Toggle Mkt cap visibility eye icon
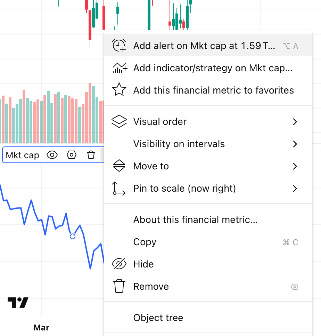Viewport: 321px width, 336px height. (x=52, y=155)
